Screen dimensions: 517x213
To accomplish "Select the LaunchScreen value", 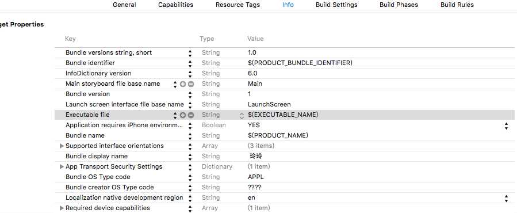I will pyautogui.click(x=269, y=104).
